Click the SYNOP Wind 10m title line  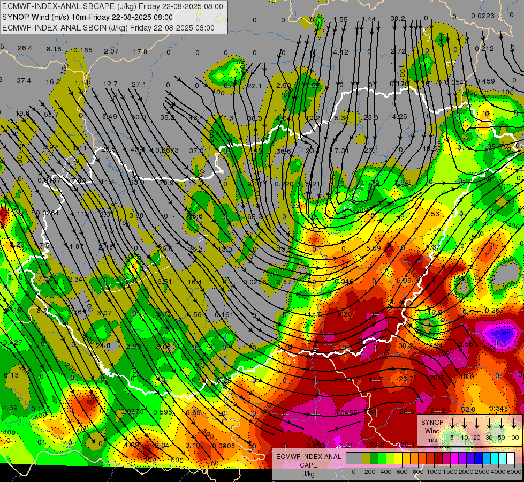point(87,17)
